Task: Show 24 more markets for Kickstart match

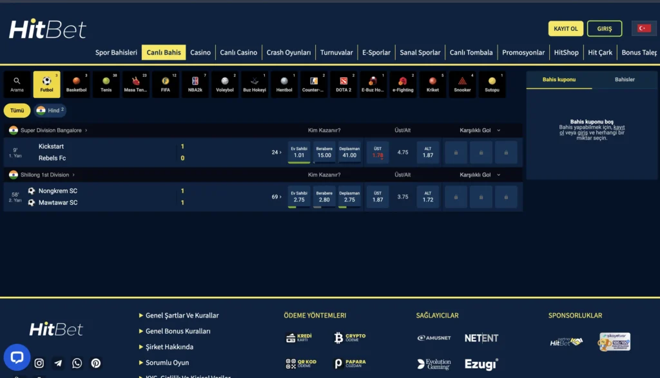Action: click(x=276, y=152)
